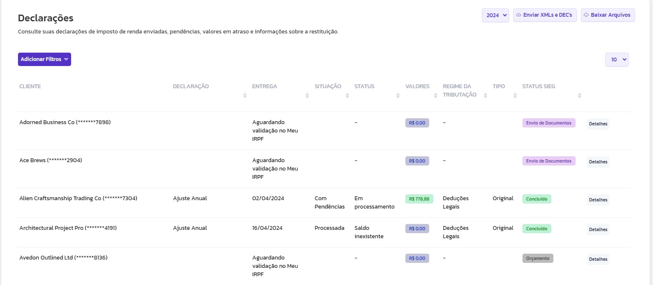
Task: Click the Entrega column header text
Action: (264, 87)
